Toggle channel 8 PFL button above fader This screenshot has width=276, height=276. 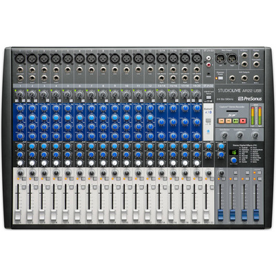coord(106,188)
